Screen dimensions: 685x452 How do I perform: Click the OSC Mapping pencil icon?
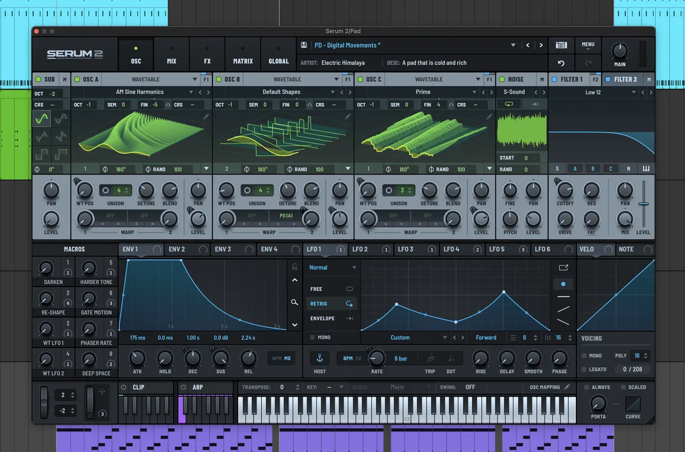pos(567,387)
